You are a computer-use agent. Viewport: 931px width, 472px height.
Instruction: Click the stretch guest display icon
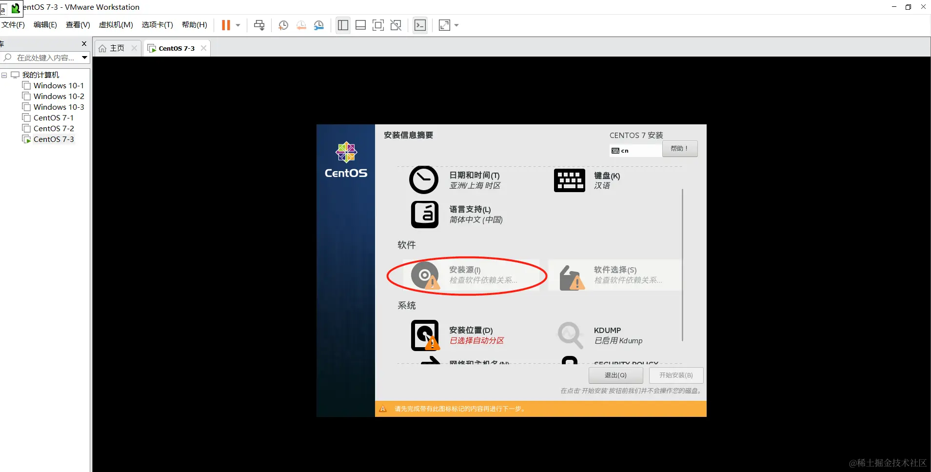coord(444,25)
